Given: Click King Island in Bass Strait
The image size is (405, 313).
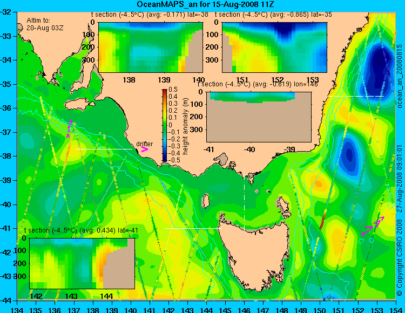Looking at the screenshot, I should 205,201.
